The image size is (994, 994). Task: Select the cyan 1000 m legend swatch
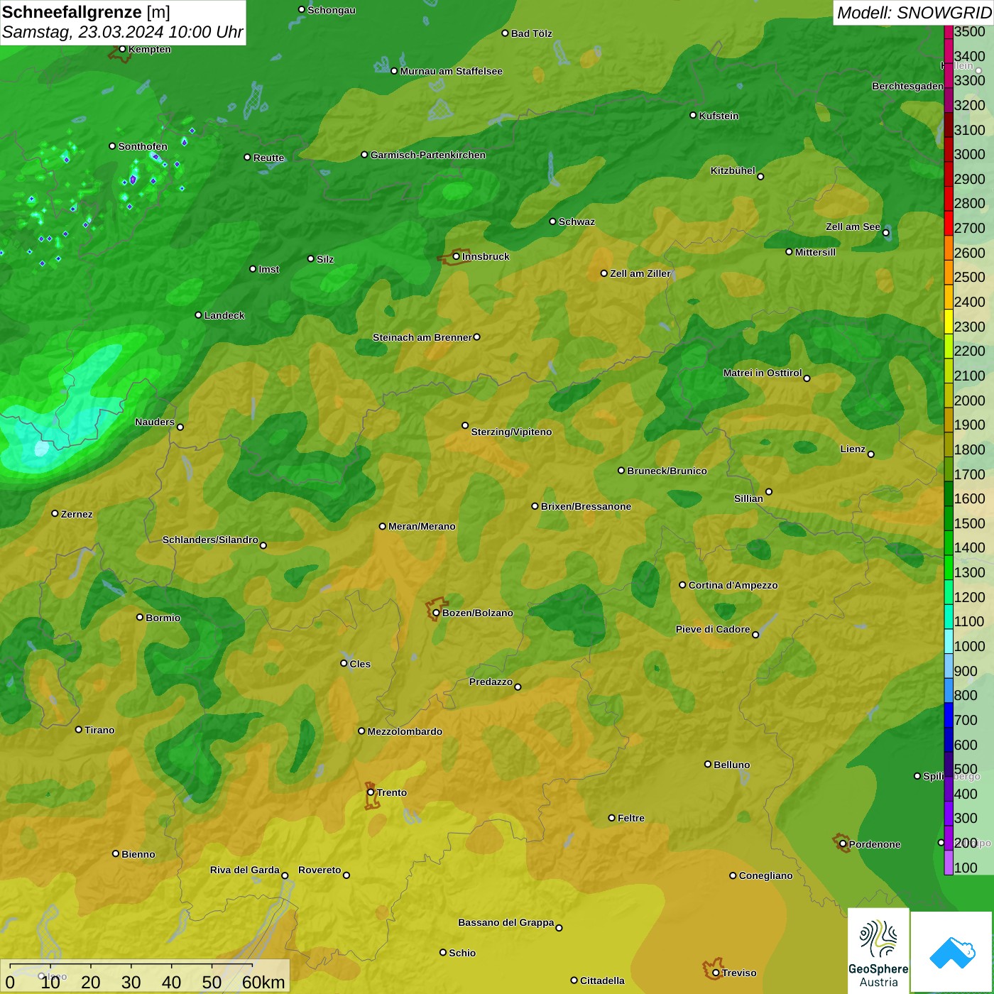(x=949, y=642)
